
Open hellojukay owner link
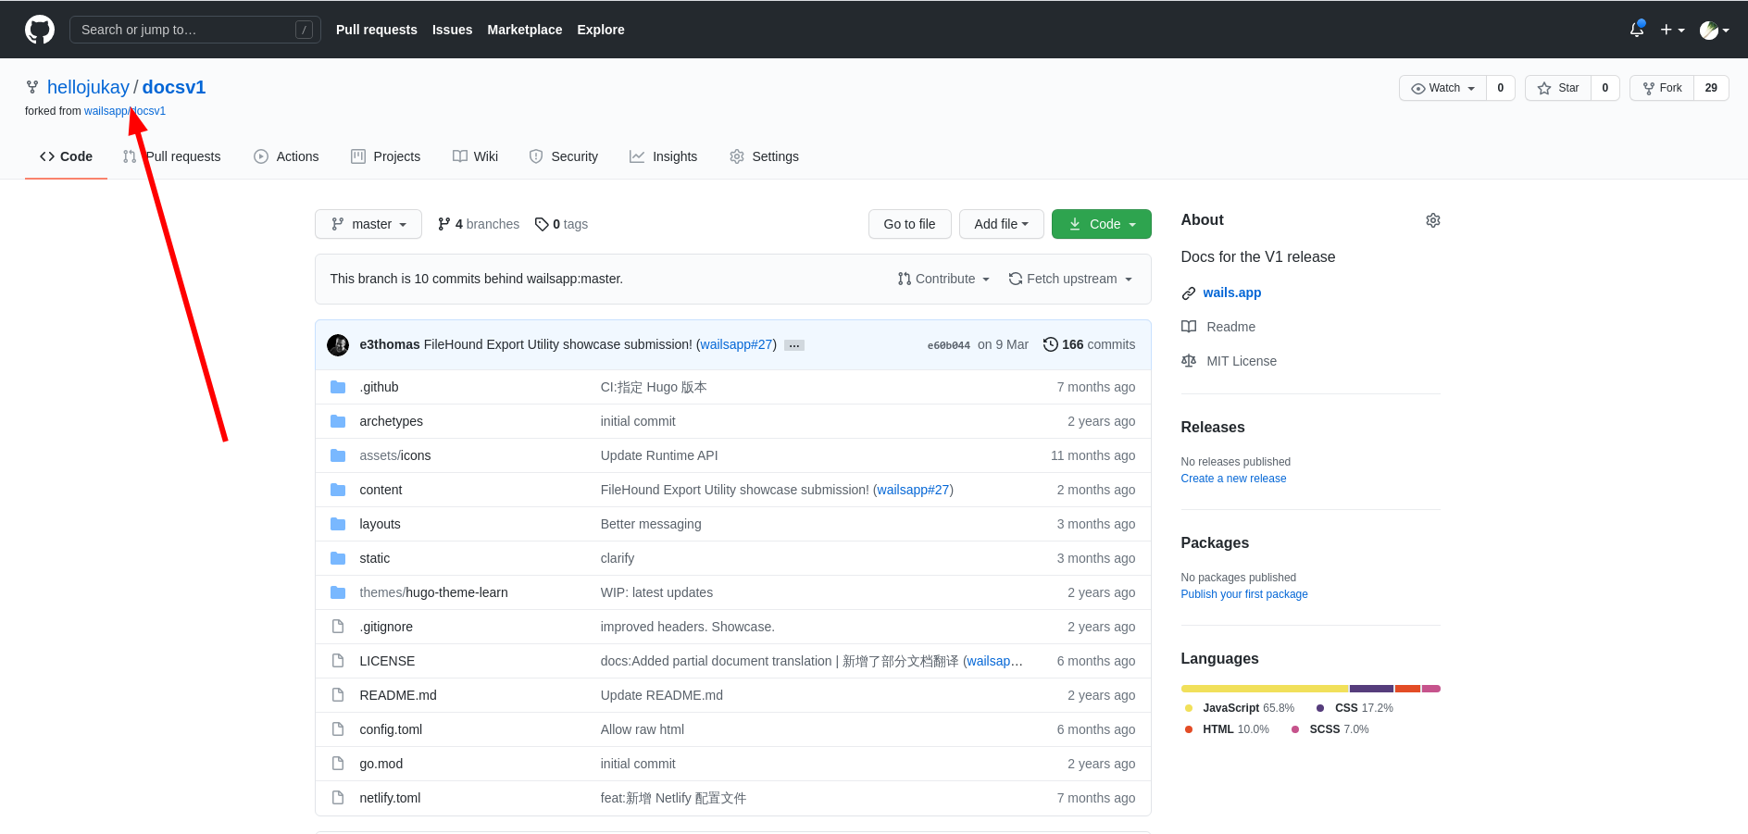[88, 87]
